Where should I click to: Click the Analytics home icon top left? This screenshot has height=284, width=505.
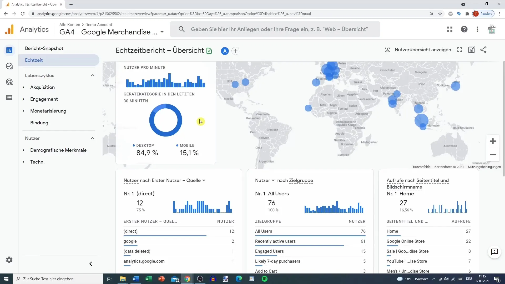tap(9, 29)
